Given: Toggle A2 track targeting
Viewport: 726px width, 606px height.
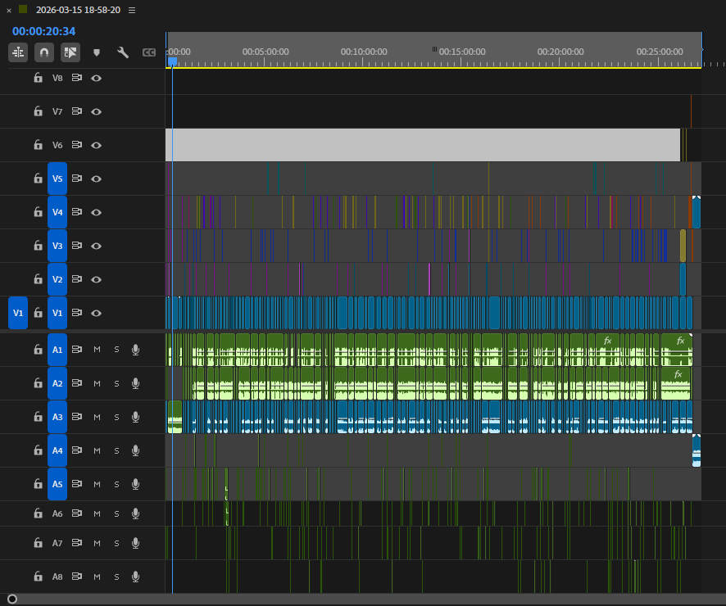Looking at the screenshot, I should click(57, 383).
